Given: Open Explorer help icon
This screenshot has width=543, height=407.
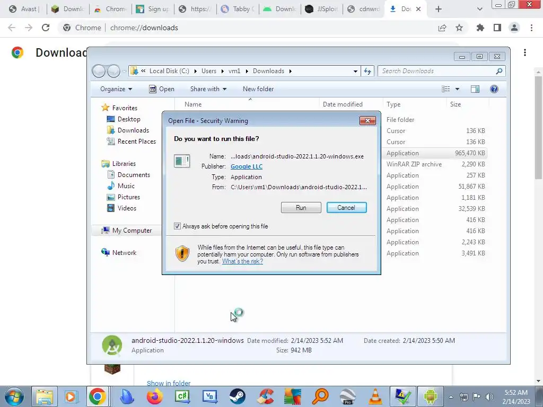Looking at the screenshot, I should [x=494, y=89].
